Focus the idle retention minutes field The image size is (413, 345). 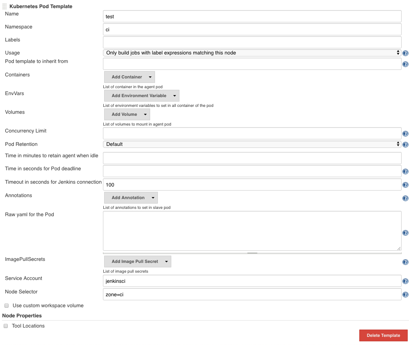click(252, 158)
